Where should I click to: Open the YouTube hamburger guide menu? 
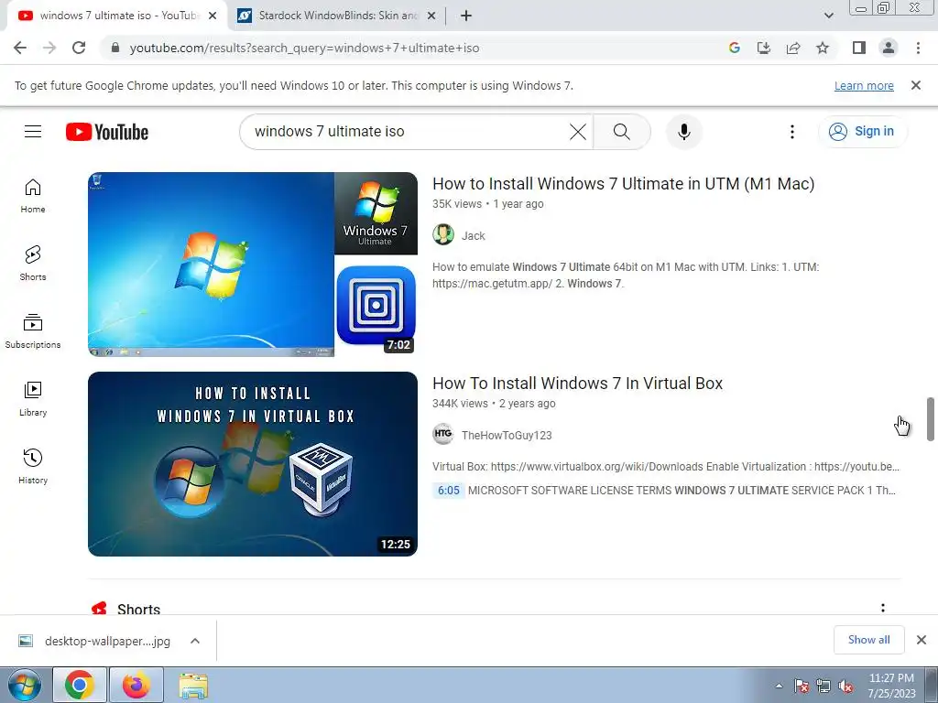[33, 132]
